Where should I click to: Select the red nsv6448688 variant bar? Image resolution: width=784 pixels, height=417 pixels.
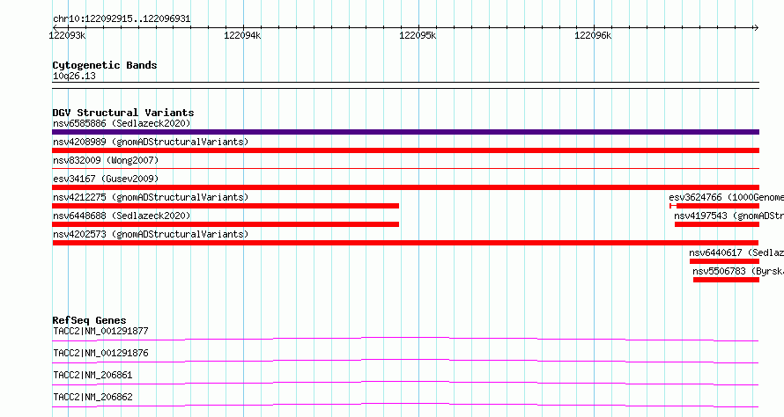(226, 224)
